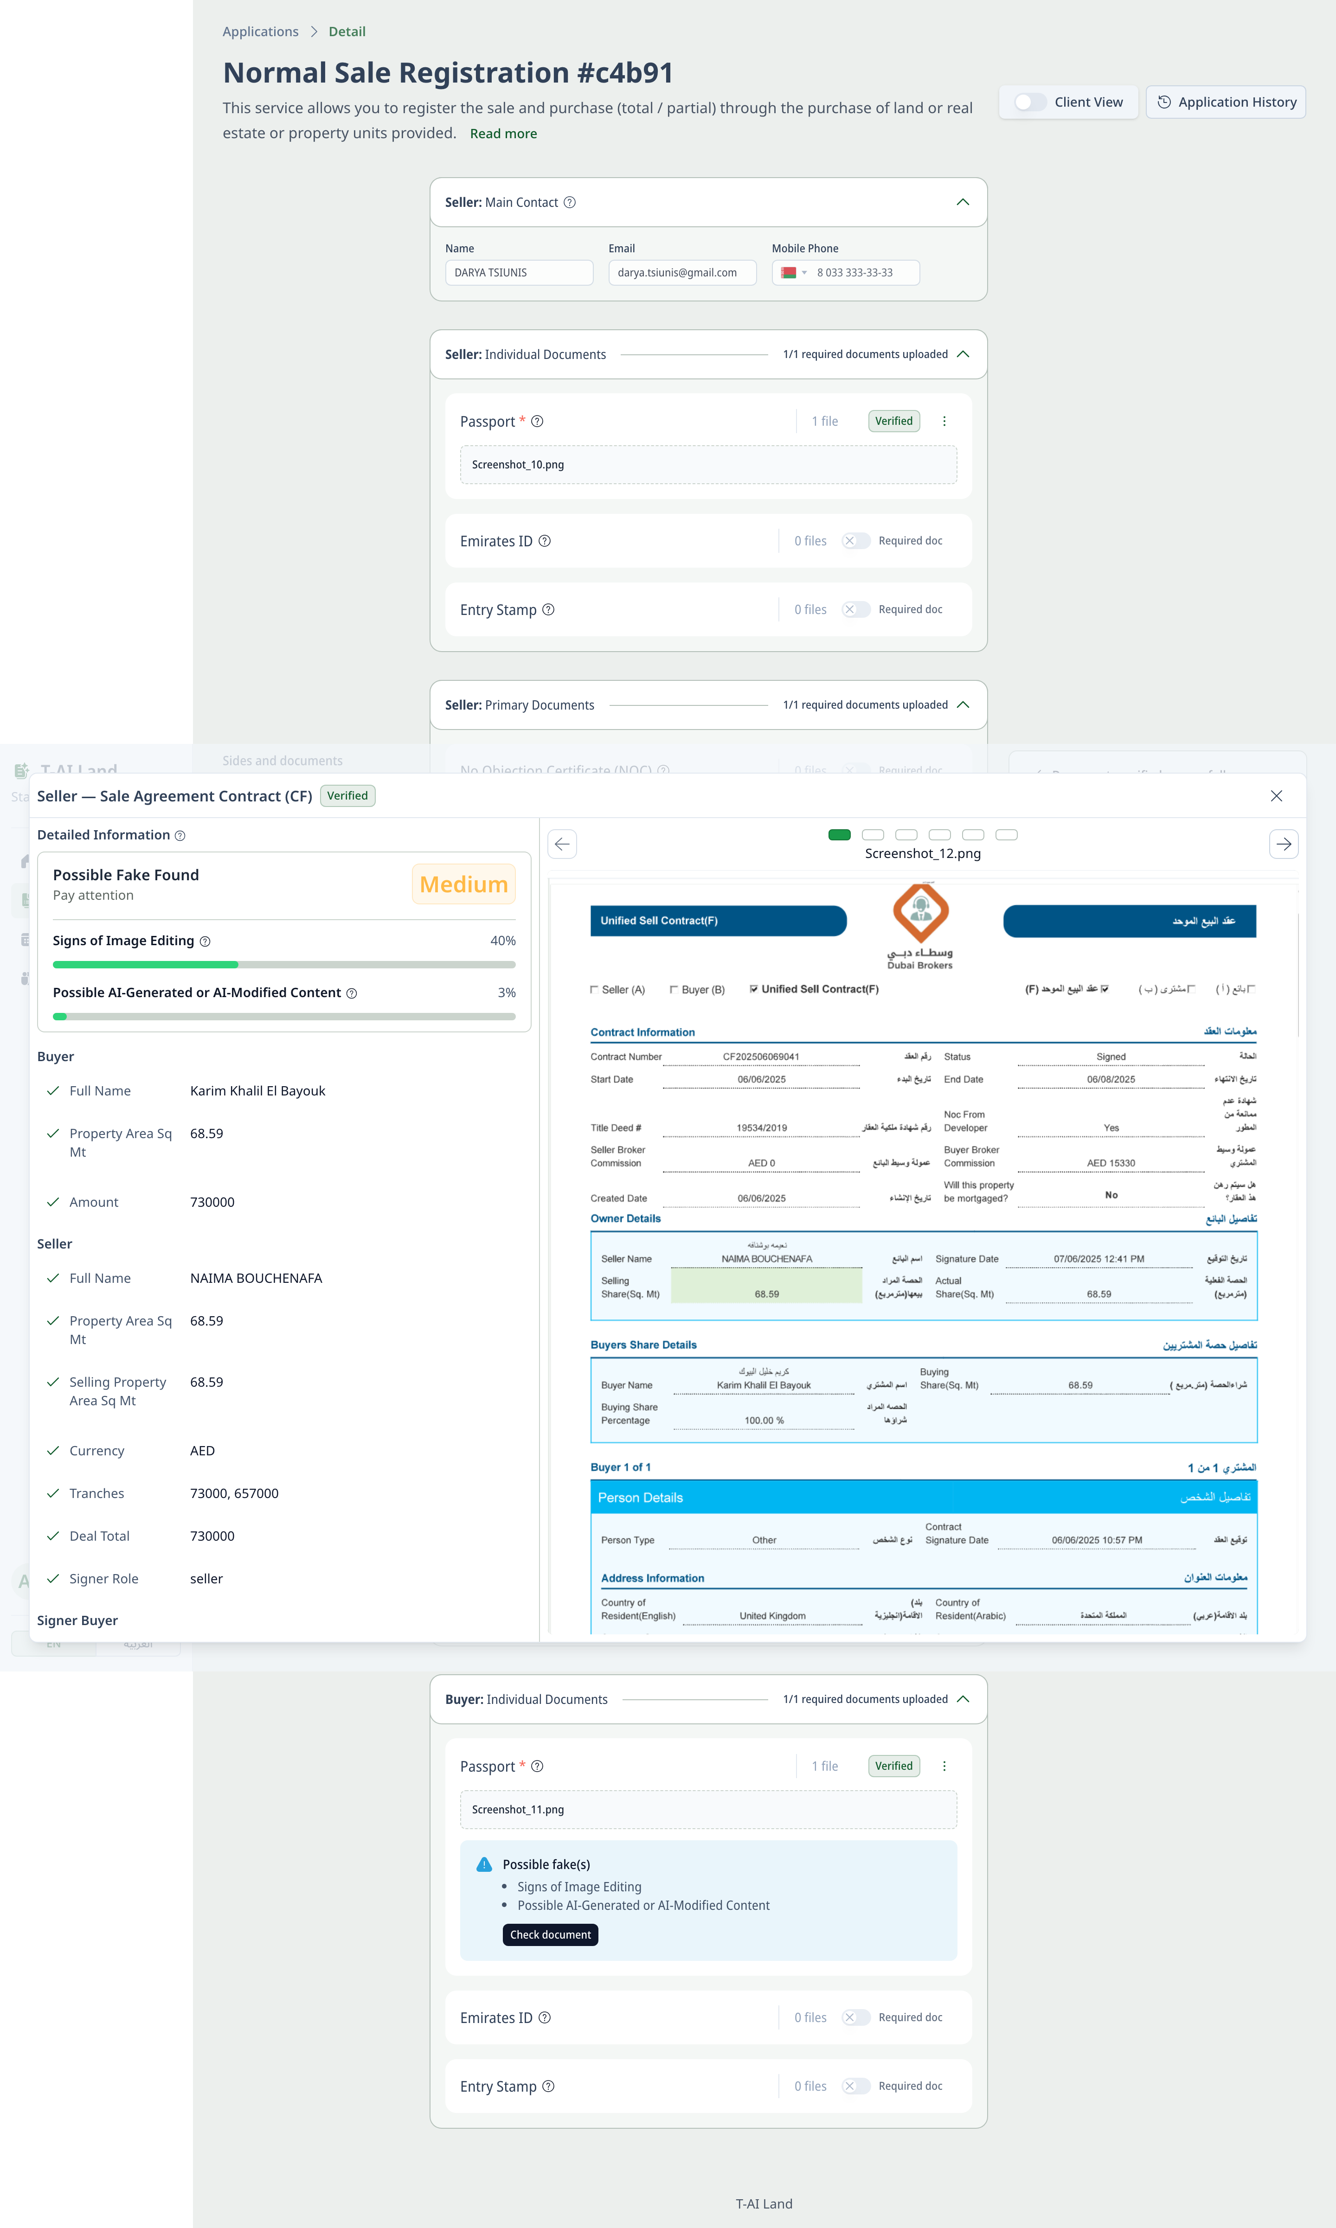Click the Signs of Image Editing info icon
The width and height of the screenshot is (1336, 2228).
tap(205, 941)
